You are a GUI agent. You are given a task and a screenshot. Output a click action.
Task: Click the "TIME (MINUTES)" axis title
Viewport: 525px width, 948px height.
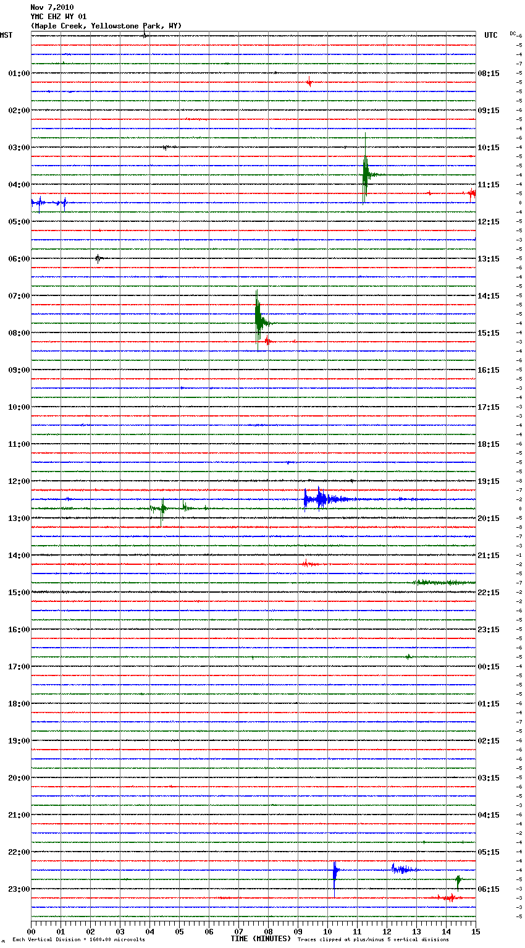(261, 939)
